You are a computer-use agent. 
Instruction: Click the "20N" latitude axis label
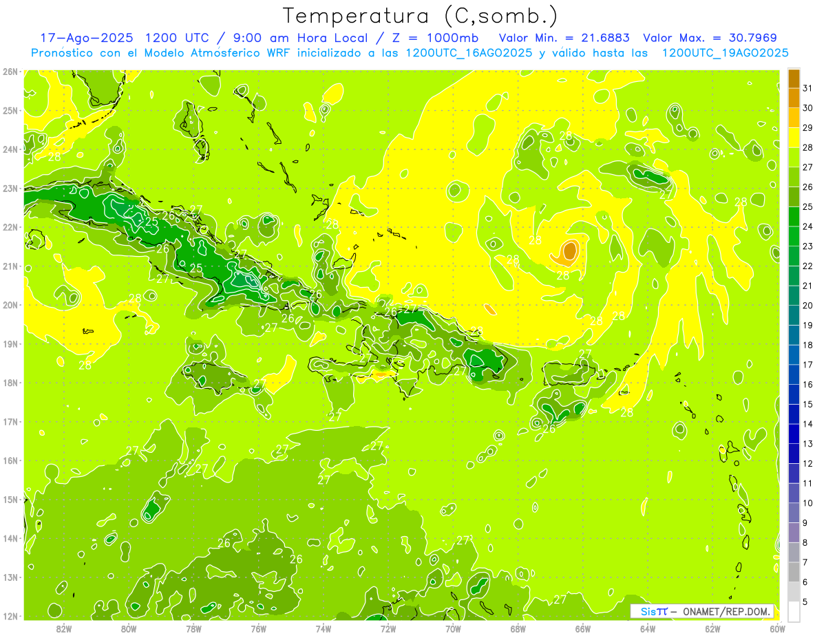[x=10, y=305]
